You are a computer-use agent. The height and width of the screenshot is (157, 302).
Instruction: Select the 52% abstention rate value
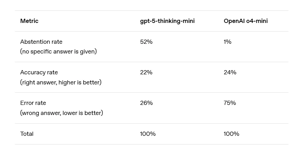[x=146, y=42]
